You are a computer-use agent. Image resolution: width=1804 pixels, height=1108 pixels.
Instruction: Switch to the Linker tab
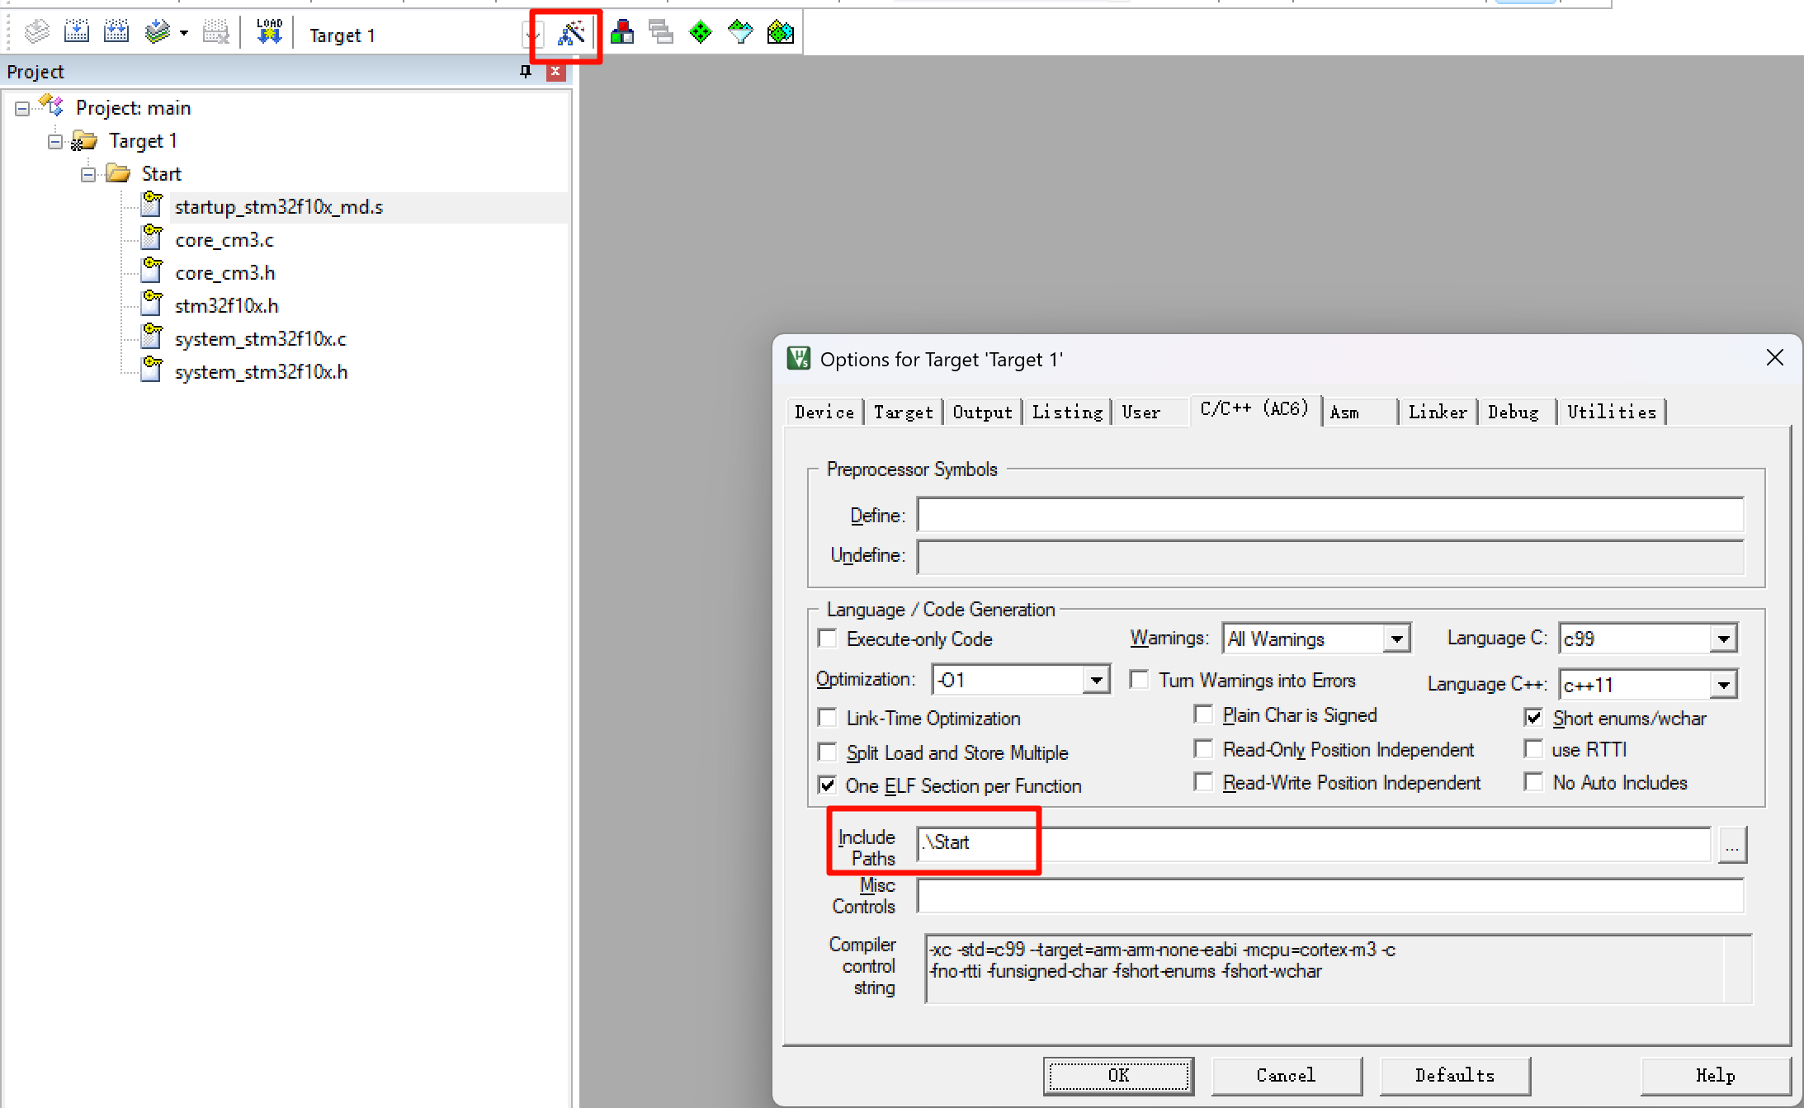pyautogui.click(x=1437, y=412)
